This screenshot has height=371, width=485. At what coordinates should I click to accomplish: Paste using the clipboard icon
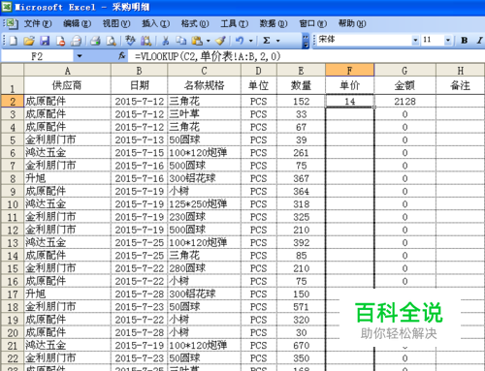pos(197,41)
